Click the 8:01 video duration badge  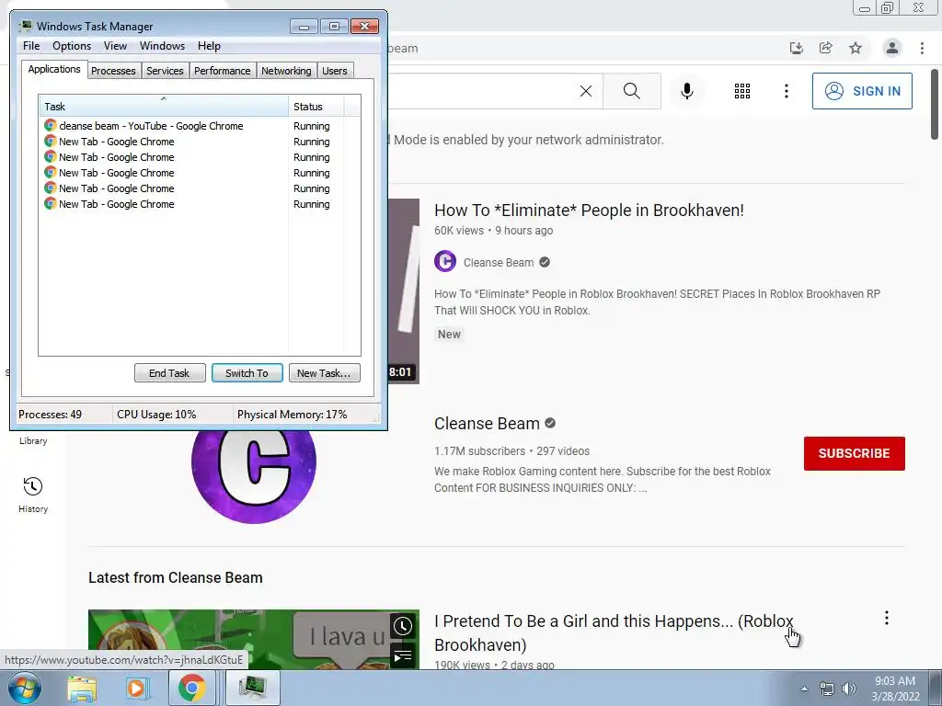click(x=400, y=372)
